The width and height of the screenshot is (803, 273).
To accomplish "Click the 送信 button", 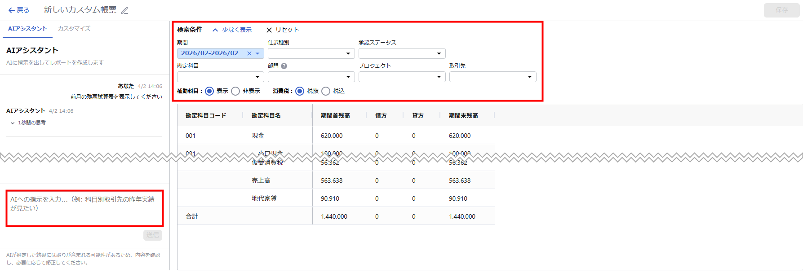I will [153, 235].
